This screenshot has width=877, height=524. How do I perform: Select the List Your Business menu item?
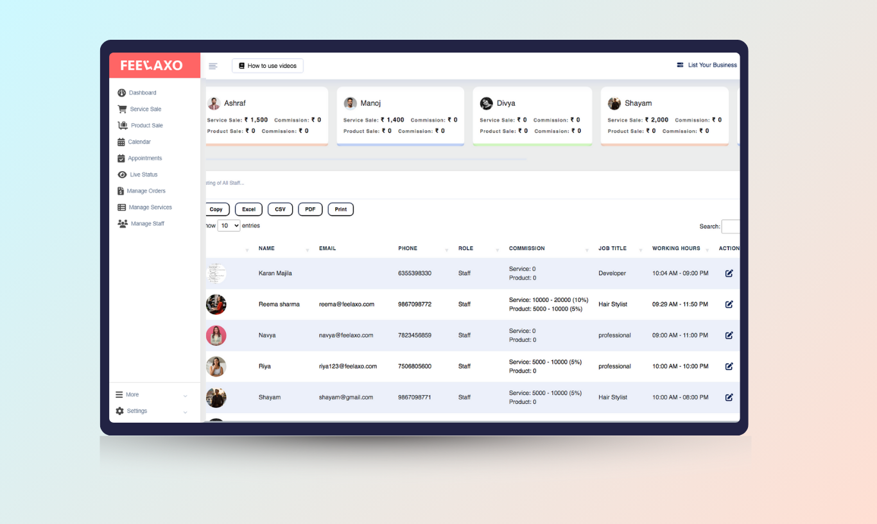click(x=708, y=64)
